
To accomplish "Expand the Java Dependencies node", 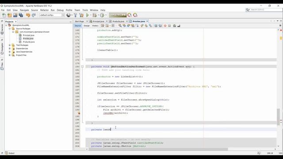I will (x=10, y=52).
